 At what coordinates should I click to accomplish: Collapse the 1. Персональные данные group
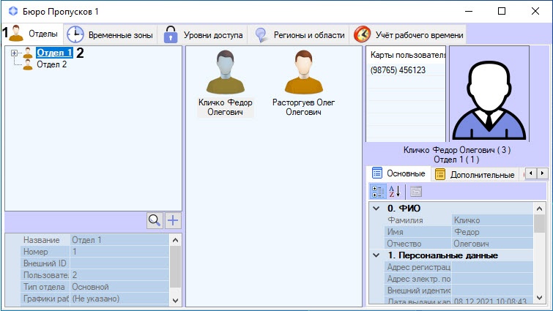coord(376,255)
